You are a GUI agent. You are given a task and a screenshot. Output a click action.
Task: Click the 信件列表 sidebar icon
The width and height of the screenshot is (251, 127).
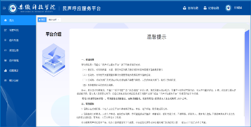click(5, 40)
